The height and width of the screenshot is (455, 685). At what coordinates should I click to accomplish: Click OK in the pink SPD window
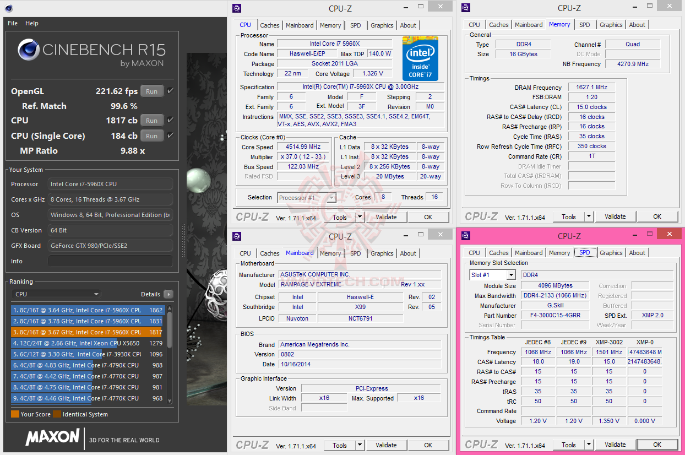click(x=657, y=445)
